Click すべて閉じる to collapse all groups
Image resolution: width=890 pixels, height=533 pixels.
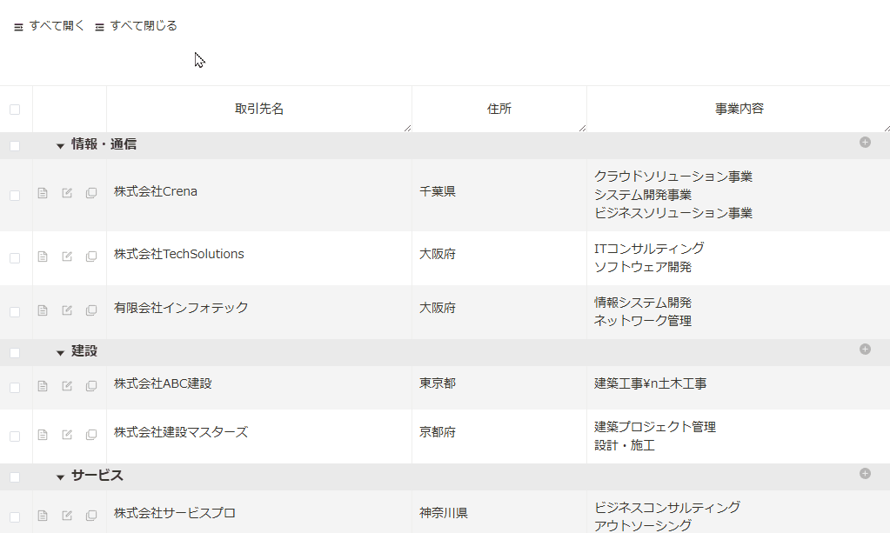(x=136, y=26)
